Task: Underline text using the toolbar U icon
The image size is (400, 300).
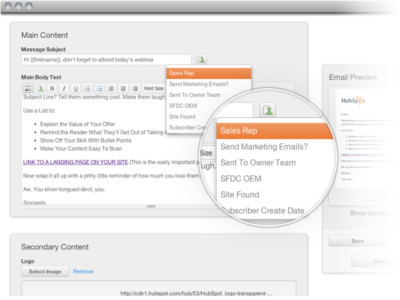Action: 75,88
